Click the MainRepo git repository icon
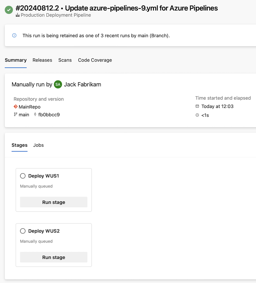The image size is (256, 283). [16, 107]
